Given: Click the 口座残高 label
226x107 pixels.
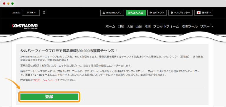Looking at the screenshot, I should point(16,13).
